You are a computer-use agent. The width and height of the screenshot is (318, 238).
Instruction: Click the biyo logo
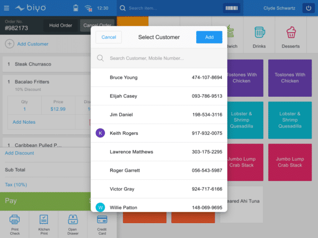tap(31, 8)
